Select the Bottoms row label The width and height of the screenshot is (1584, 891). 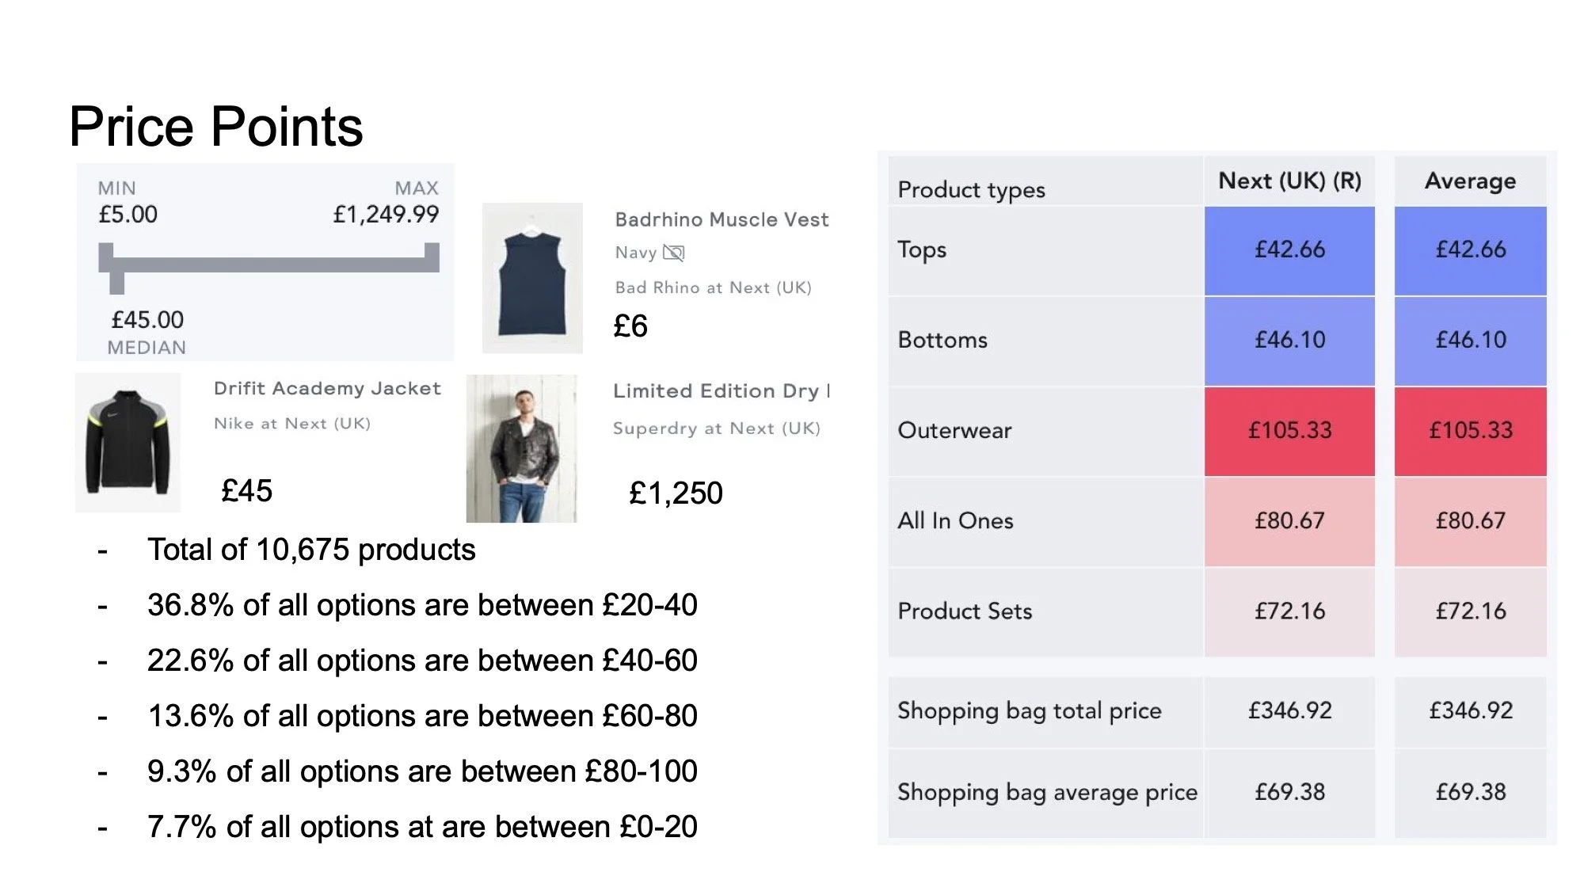(942, 341)
